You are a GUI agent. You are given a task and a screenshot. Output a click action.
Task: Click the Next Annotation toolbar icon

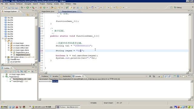point(105,8)
